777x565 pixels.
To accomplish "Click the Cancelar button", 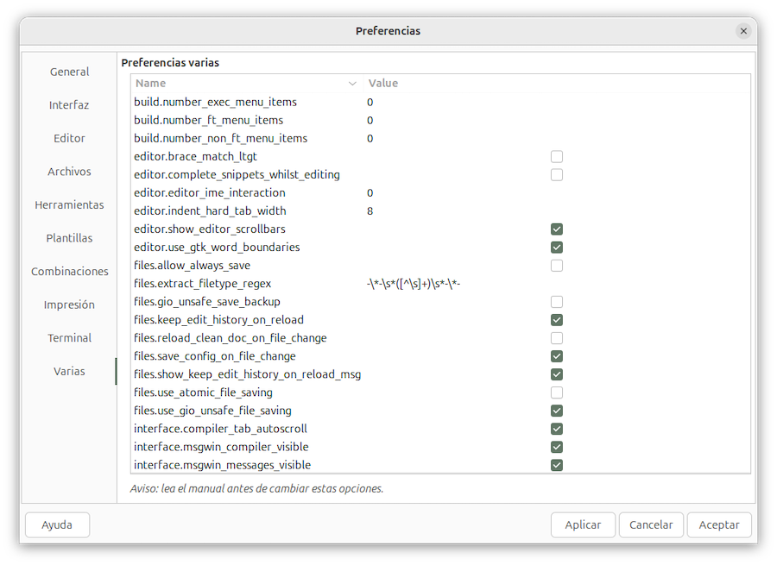I will click(x=651, y=524).
